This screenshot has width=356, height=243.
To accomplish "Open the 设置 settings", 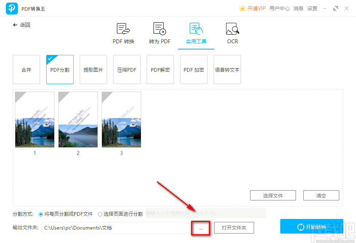I will (x=312, y=8).
